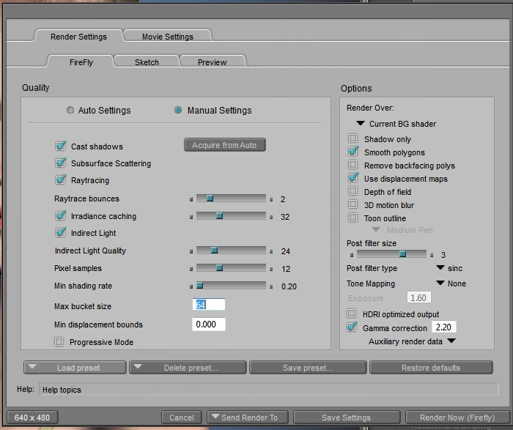
Task: Enable Progressive Mode checkbox
Action: coord(59,342)
